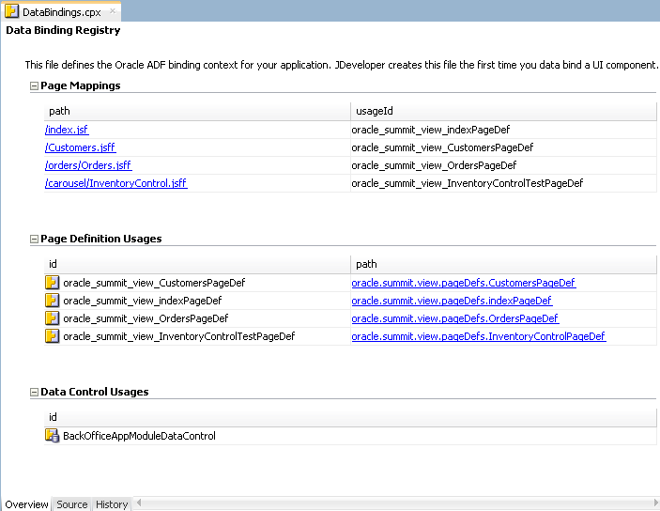Collapse the Page Definition Usages section

point(34,240)
